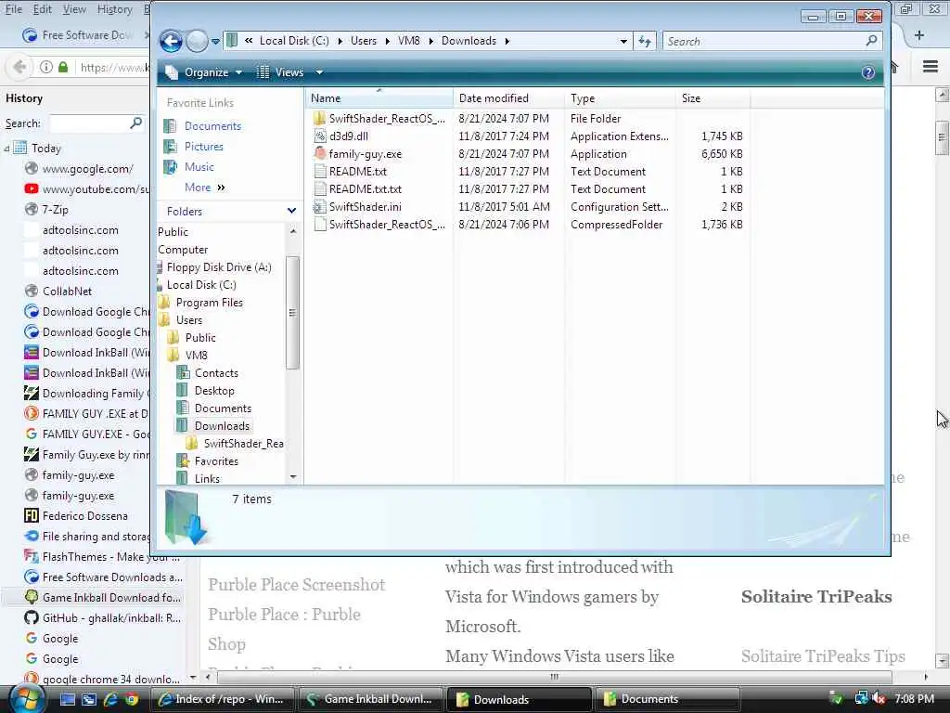Select the README.txt file icon
950x713 pixels.
coord(320,172)
